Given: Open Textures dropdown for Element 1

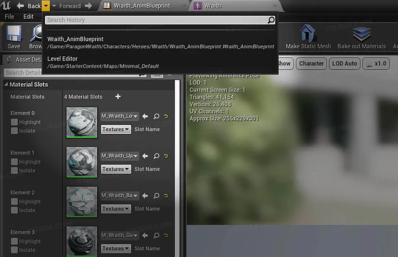Looking at the screenshot, I should tap(116, 169).
